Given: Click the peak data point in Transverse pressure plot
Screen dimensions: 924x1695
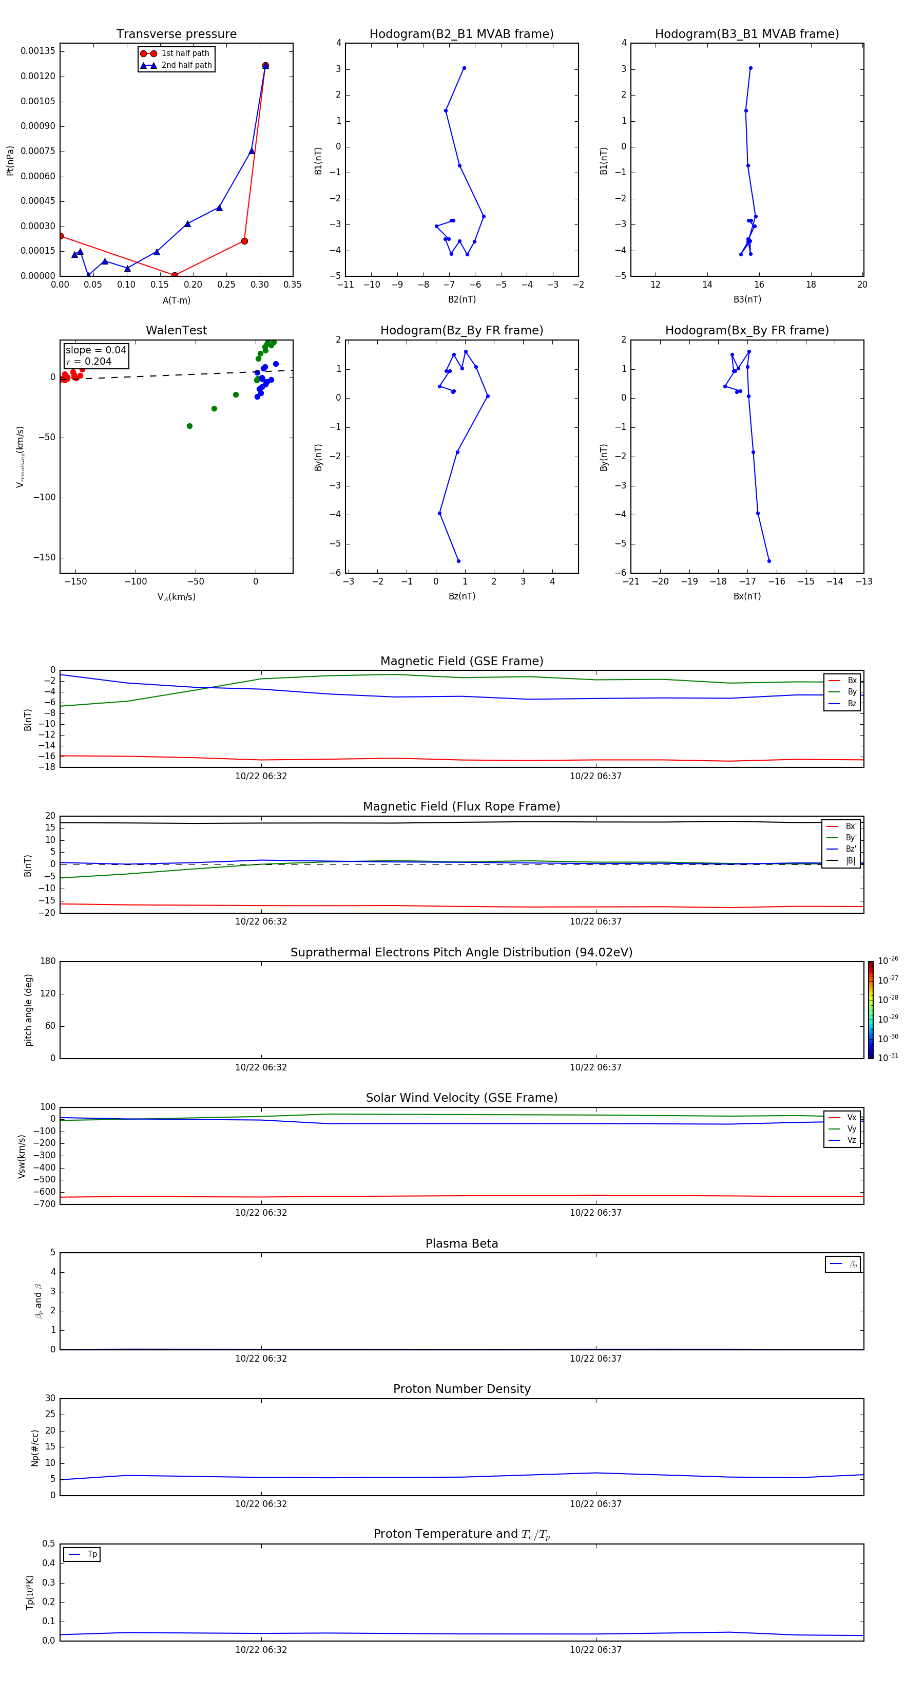Looking at the screenshot, I should click(265, 66).
